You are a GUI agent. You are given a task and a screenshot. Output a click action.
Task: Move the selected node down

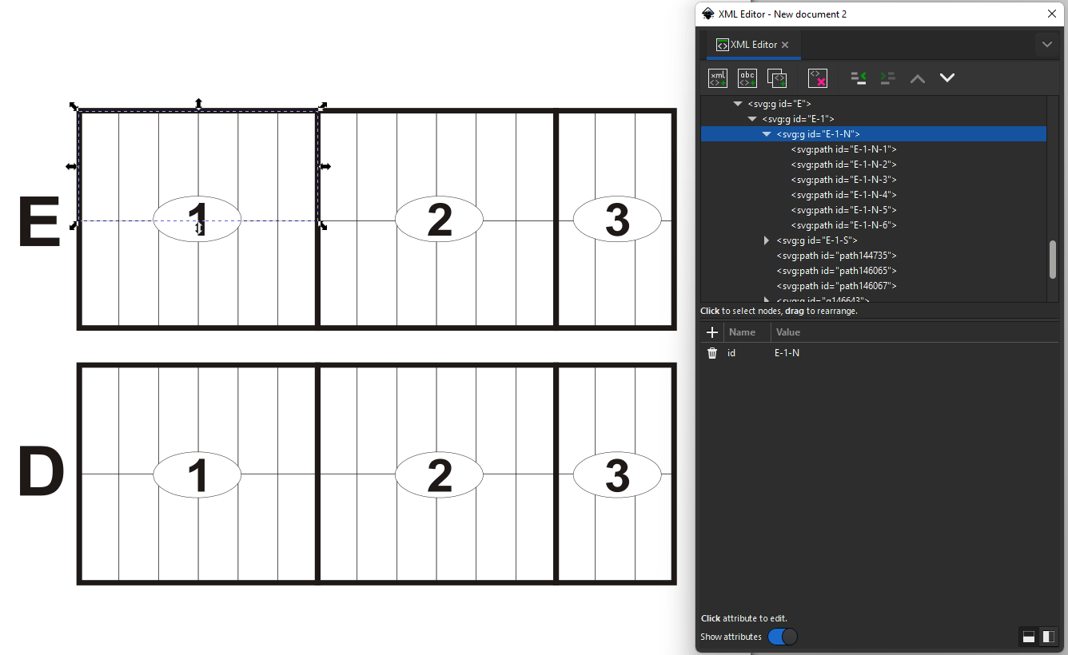947,77
